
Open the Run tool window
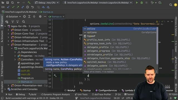click(x=9, y=94)
